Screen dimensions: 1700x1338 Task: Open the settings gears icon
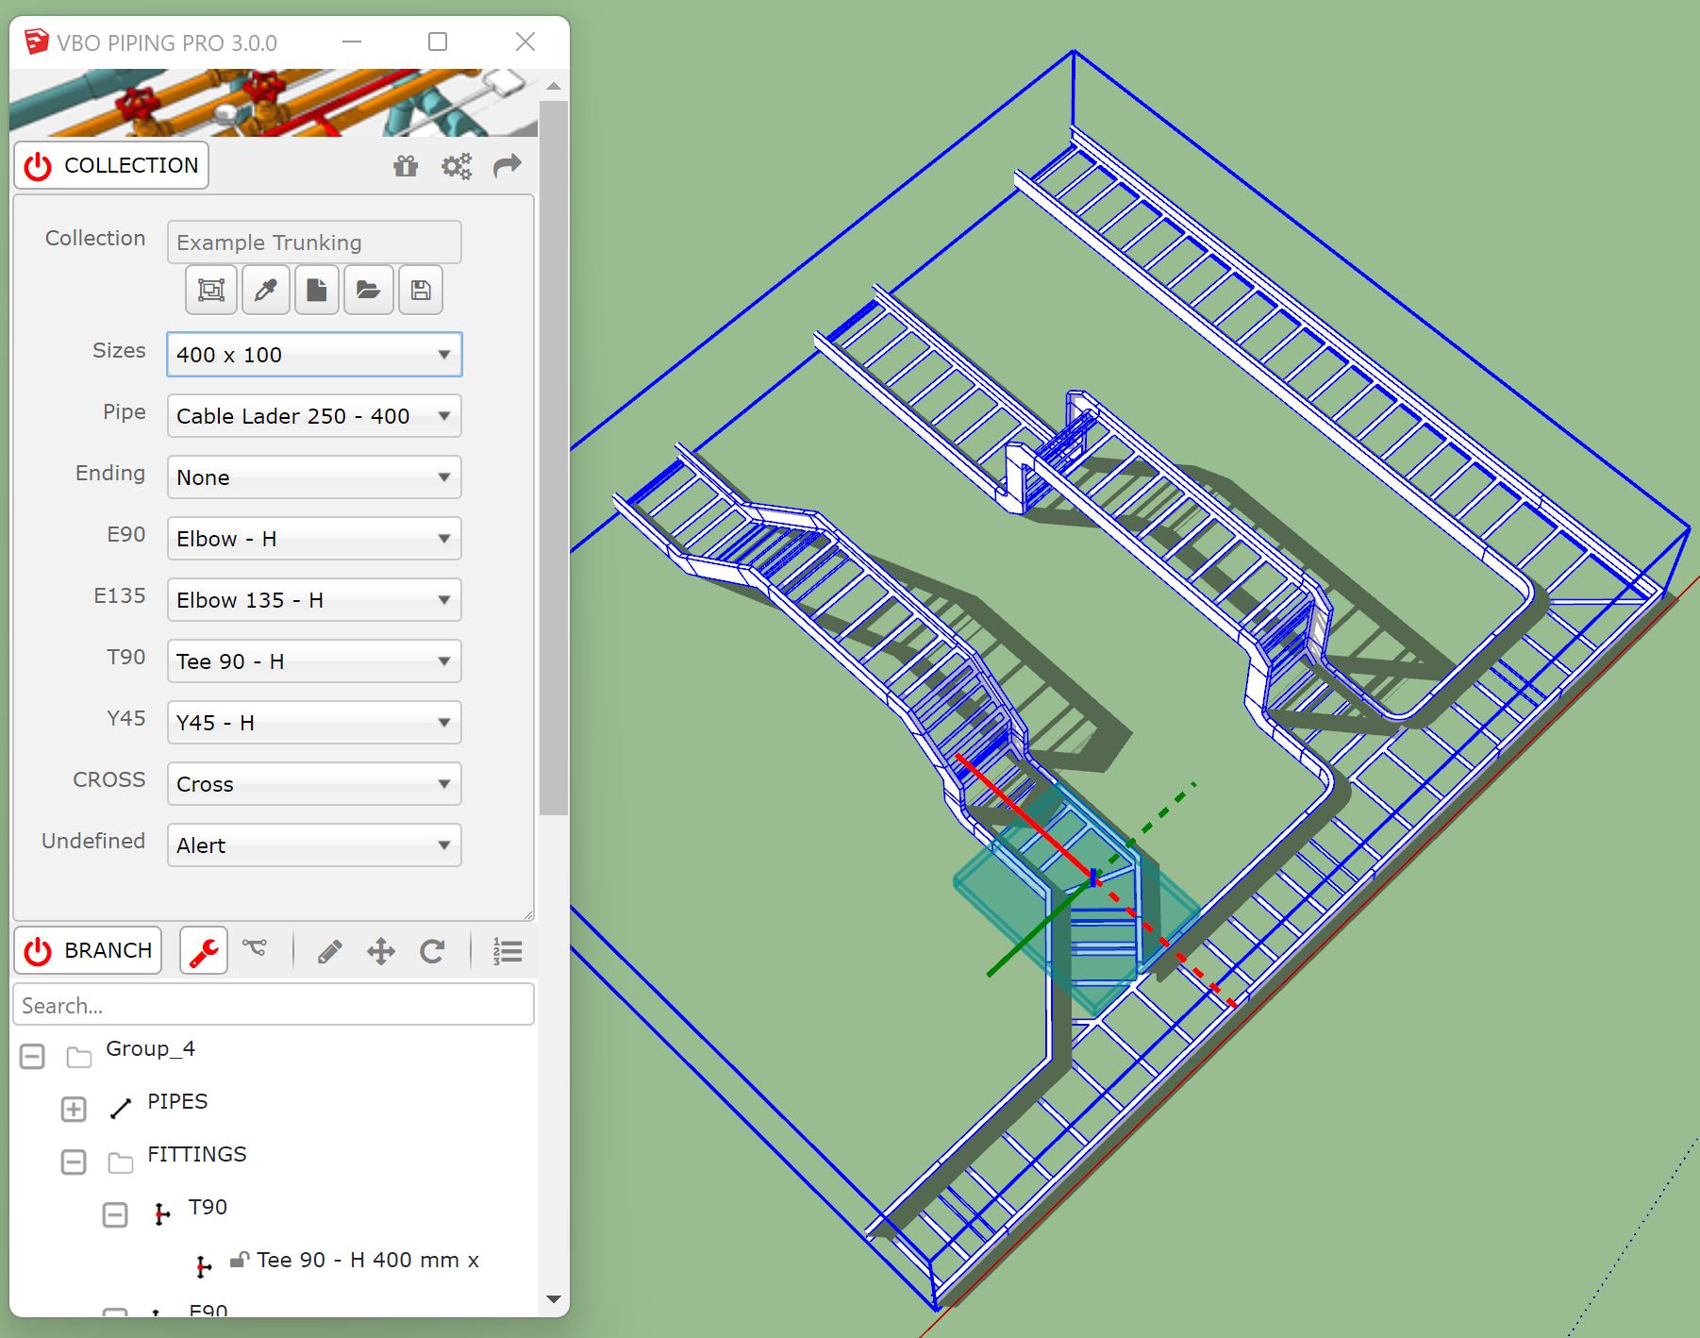pyautogui.click(x=456, y=165)
